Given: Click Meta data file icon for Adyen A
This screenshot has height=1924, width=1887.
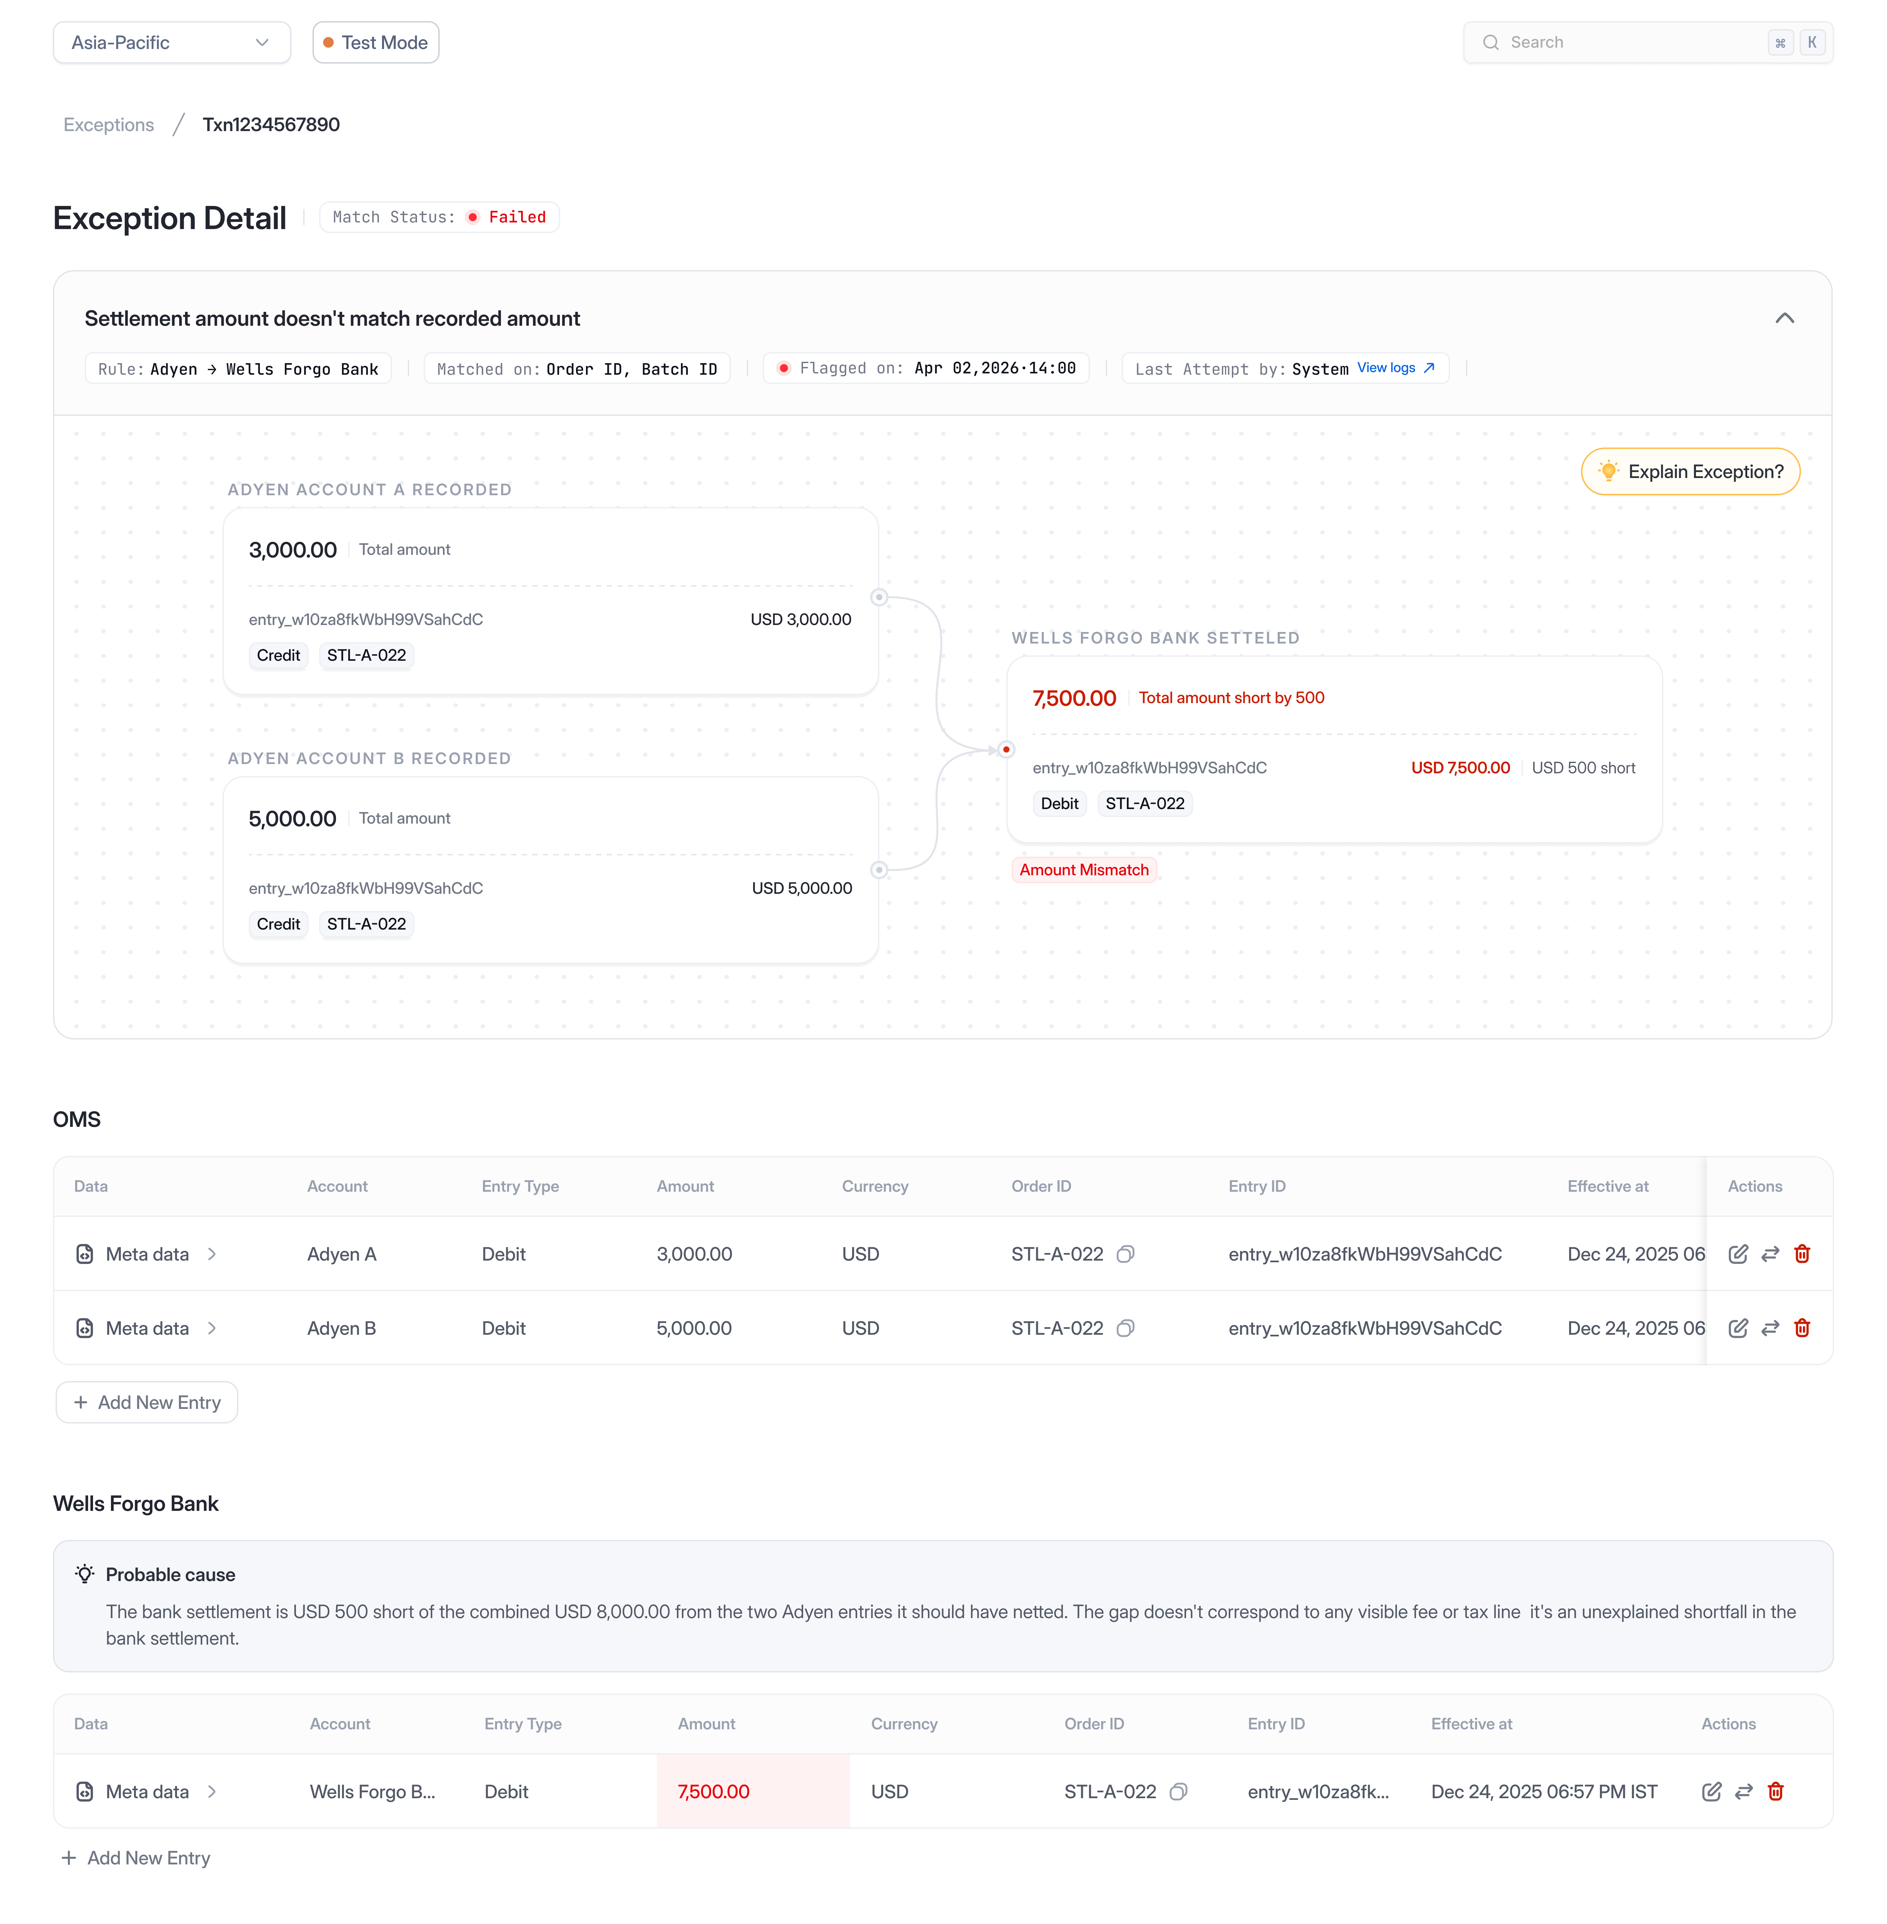Looking at the screenshot, I should (x=85, y=1254).
